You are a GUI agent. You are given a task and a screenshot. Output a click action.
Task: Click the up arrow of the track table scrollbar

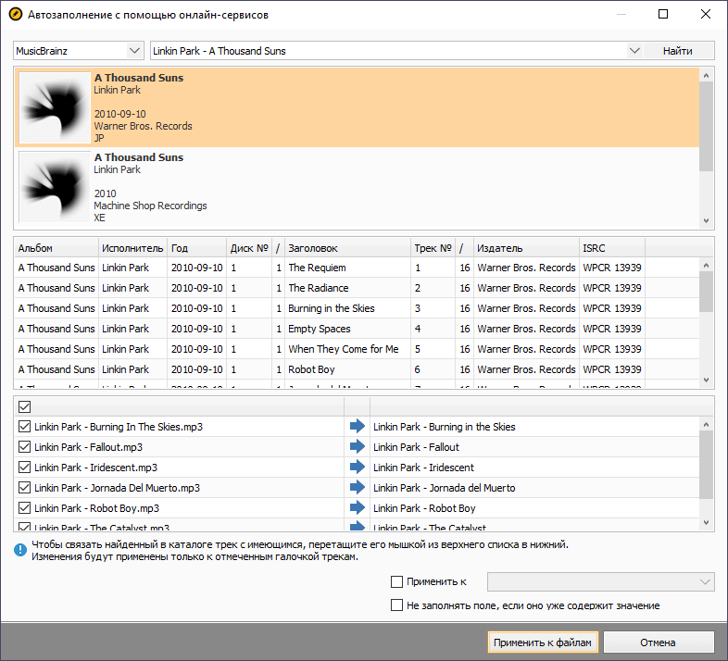tap(706, 266)
